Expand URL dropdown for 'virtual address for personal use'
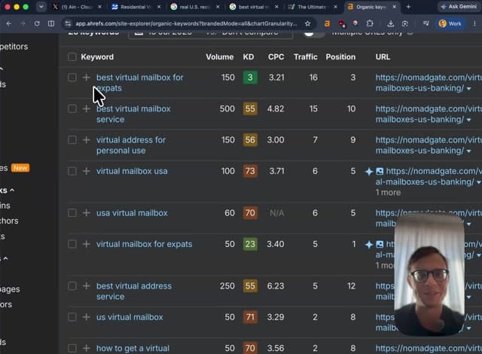Screen dimensions: 482x354 point(468,151)
